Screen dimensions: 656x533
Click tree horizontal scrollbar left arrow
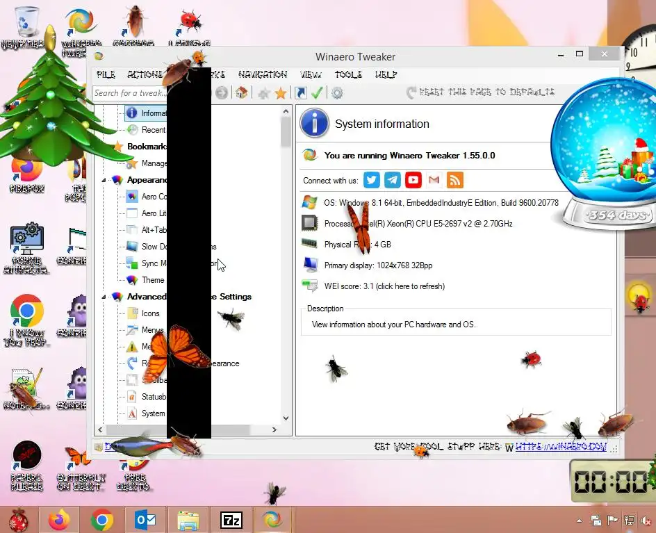pyautogui.click(x=100, y=429)
